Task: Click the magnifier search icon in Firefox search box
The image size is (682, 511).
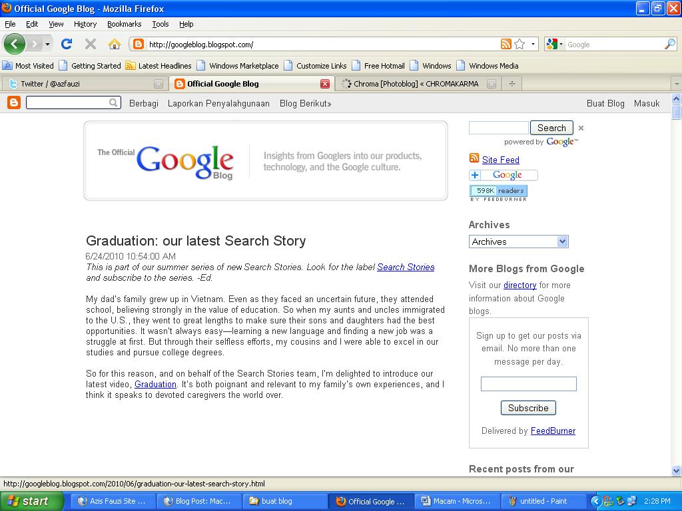Action: pyautogui.click(x=670, y=44)
